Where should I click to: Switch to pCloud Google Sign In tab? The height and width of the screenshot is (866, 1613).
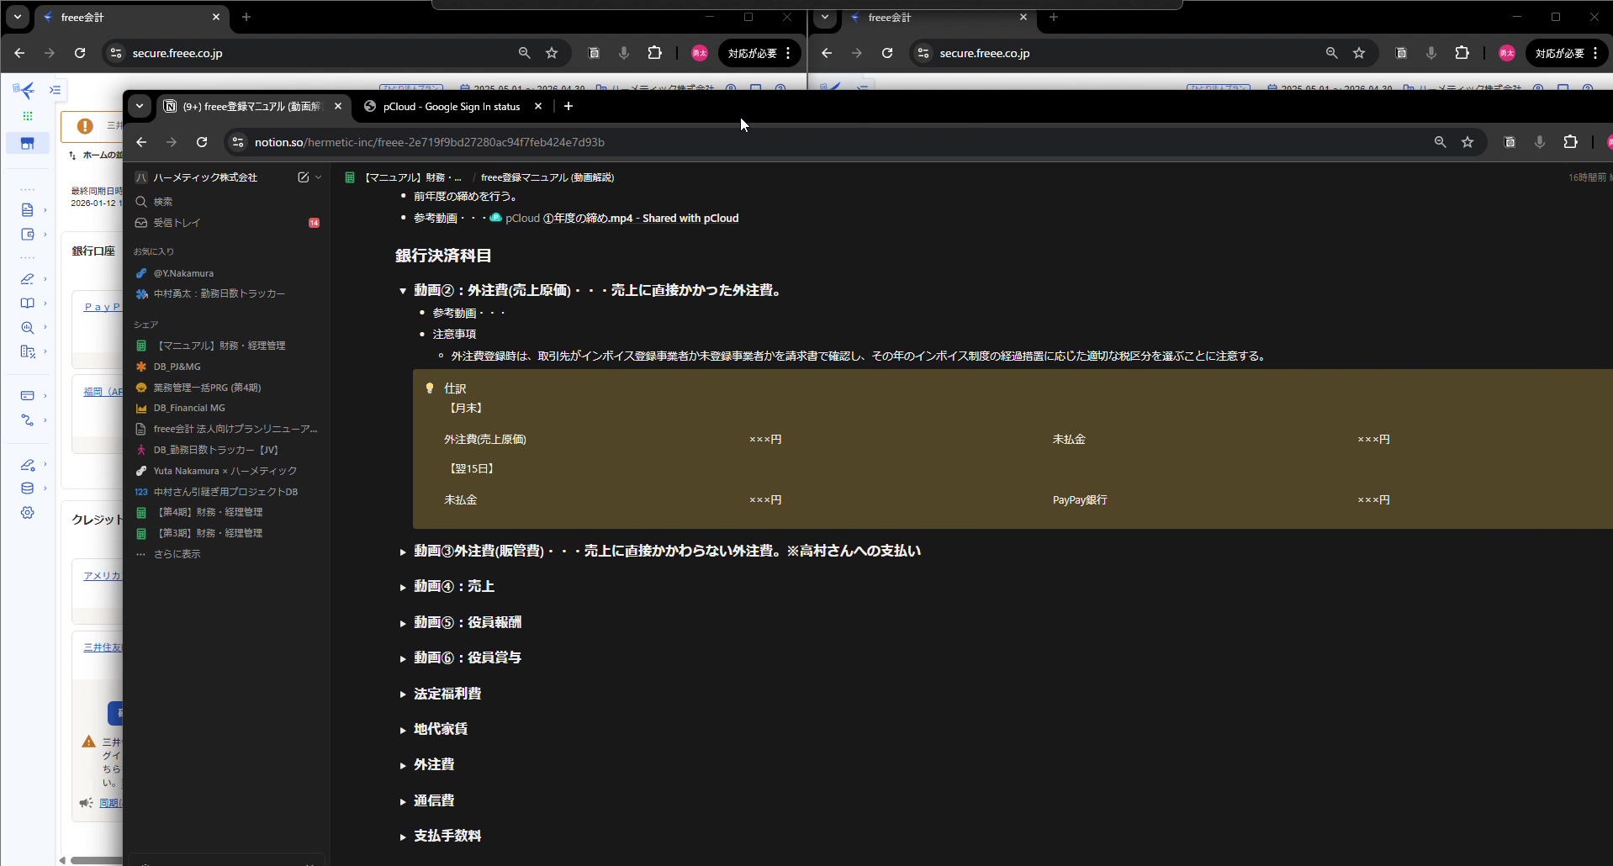click(451, 107)
